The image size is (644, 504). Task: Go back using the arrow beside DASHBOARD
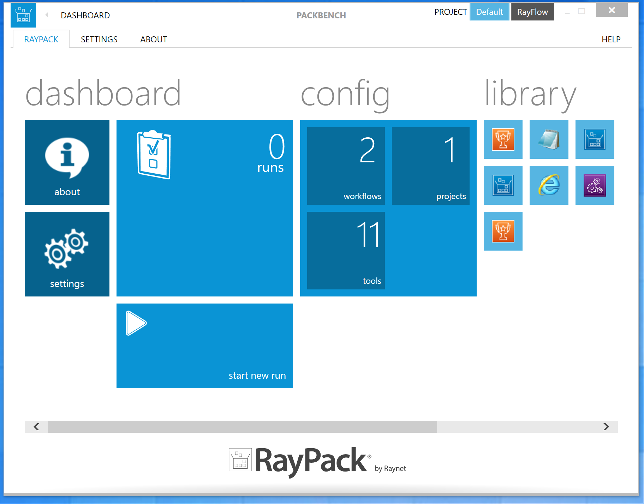tap(47, 15)
